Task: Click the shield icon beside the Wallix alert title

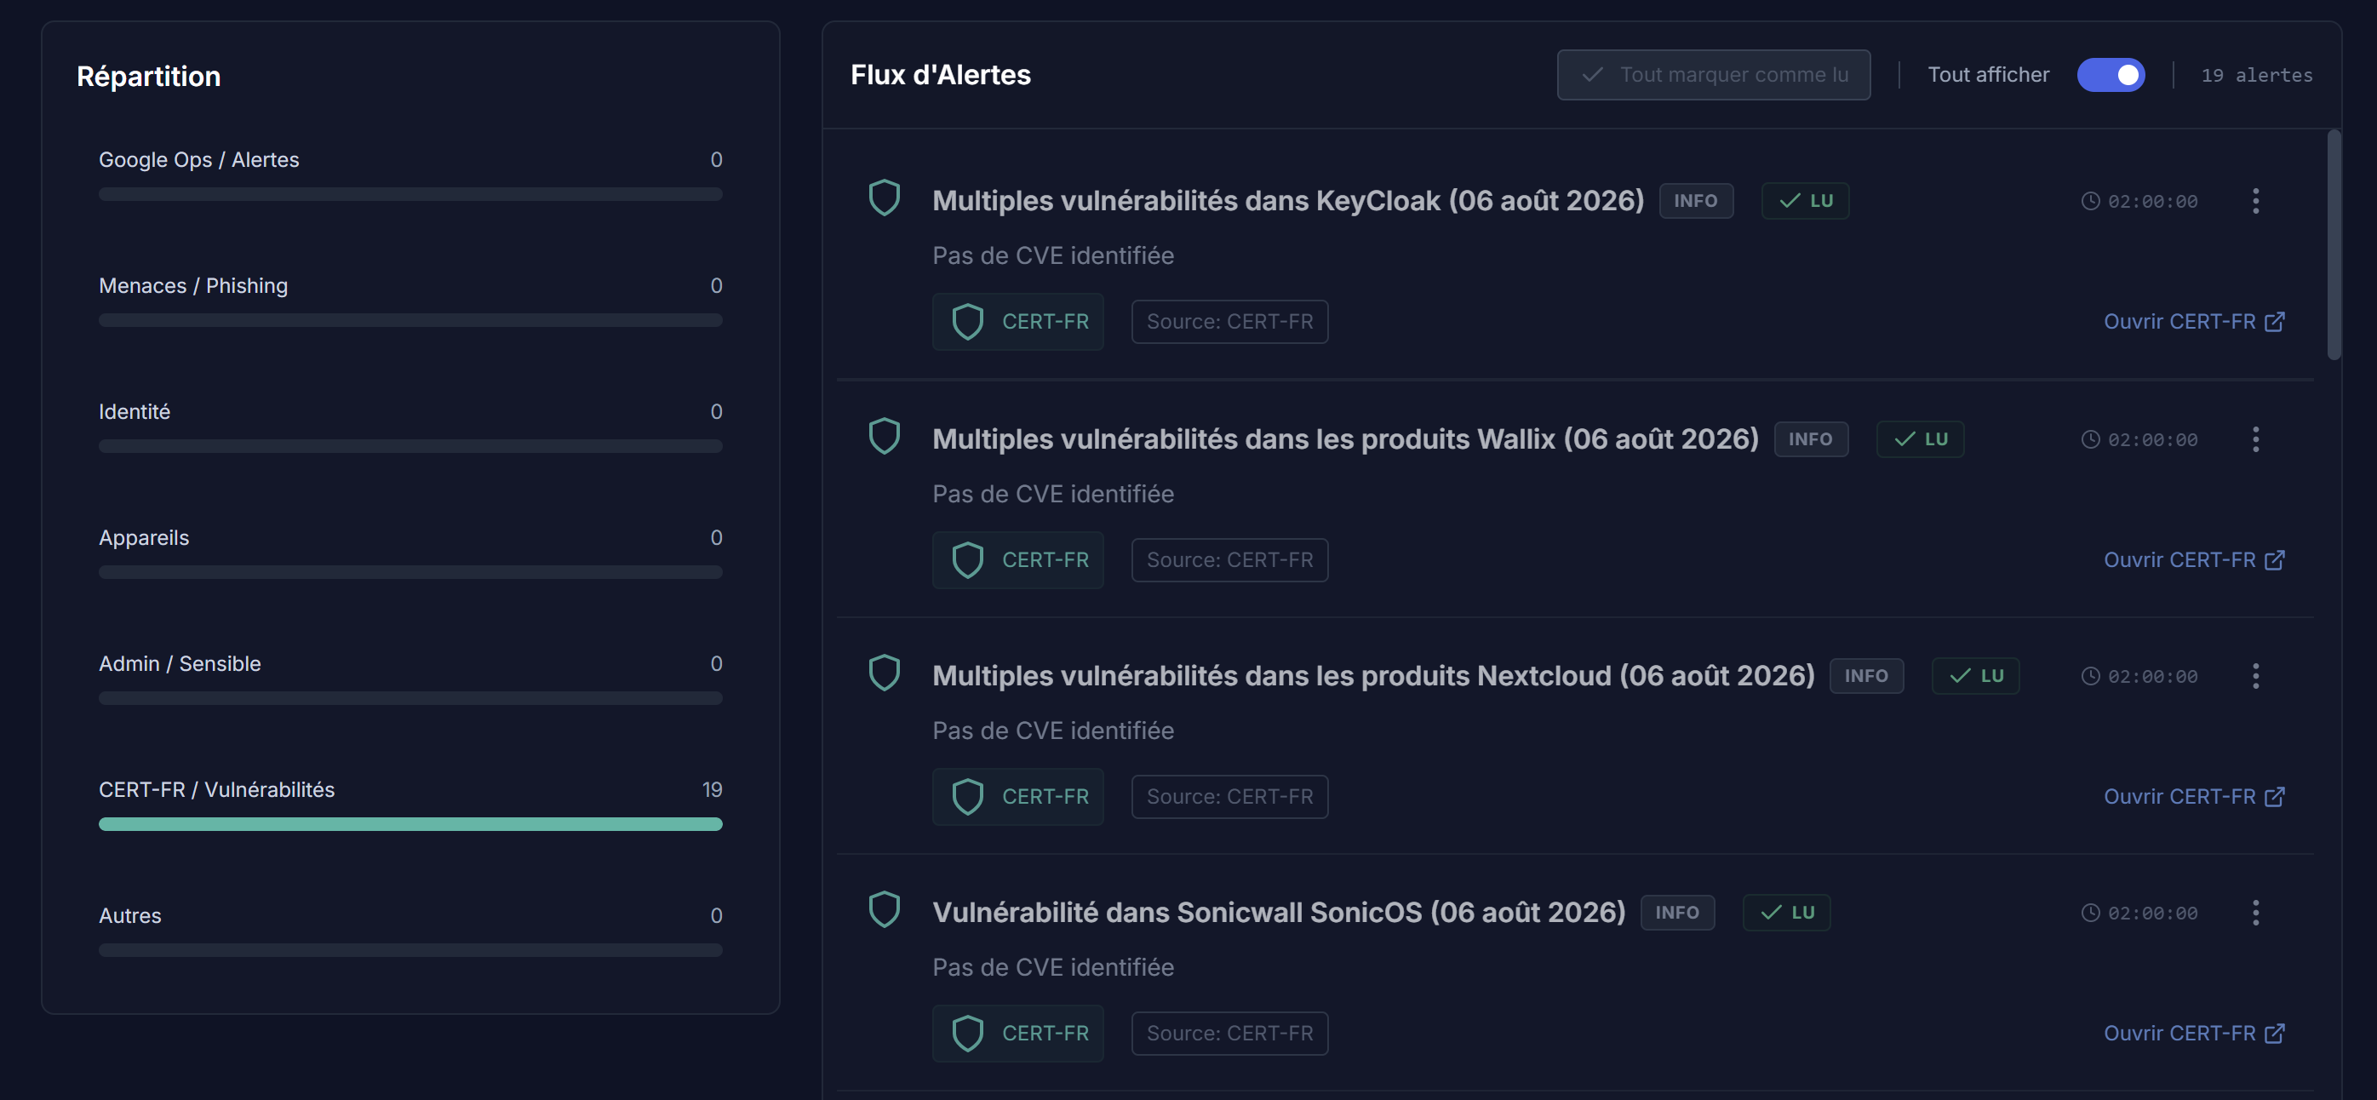Action: [884, 437]
